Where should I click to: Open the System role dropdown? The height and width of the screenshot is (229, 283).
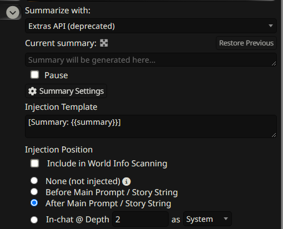tap(208, 219)
